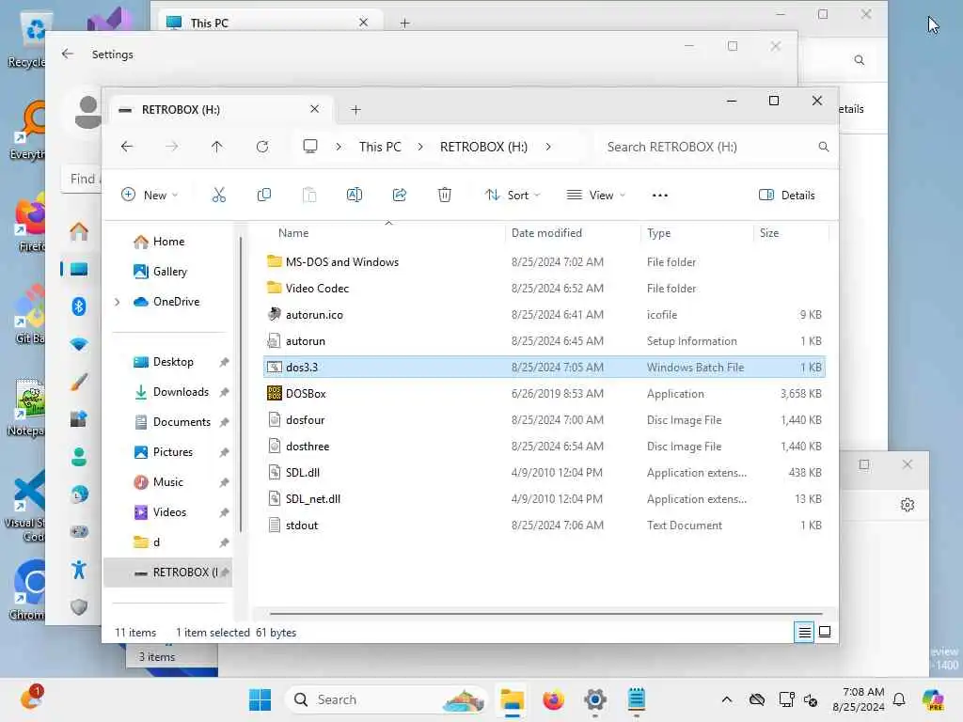
Task: Refresh the RETROBOX folder view
Action: pos(262,147)
